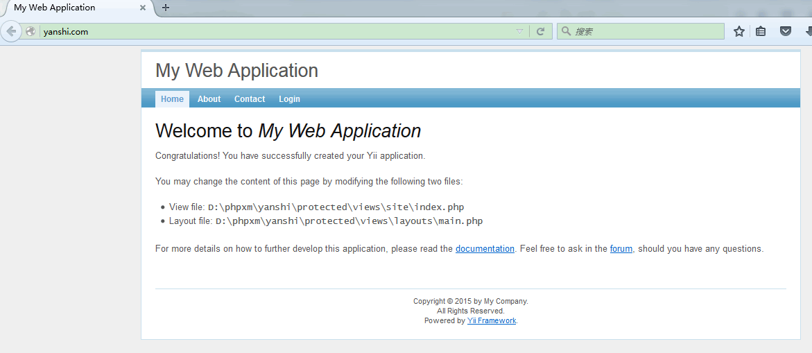812x353 pixels.
Task: Open the documentation link
Action: click(485, 249)
